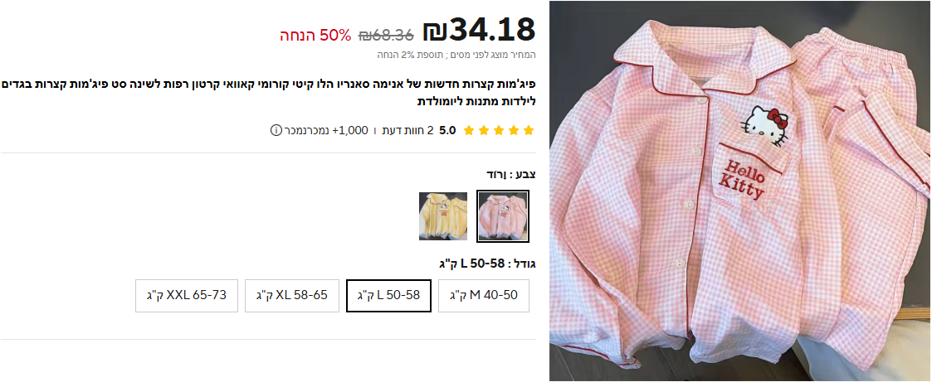Select the pink pajama color thumbnail
The width and height of the screenshot is (932, 387).
pyautogui.click(x=503, y=216)
